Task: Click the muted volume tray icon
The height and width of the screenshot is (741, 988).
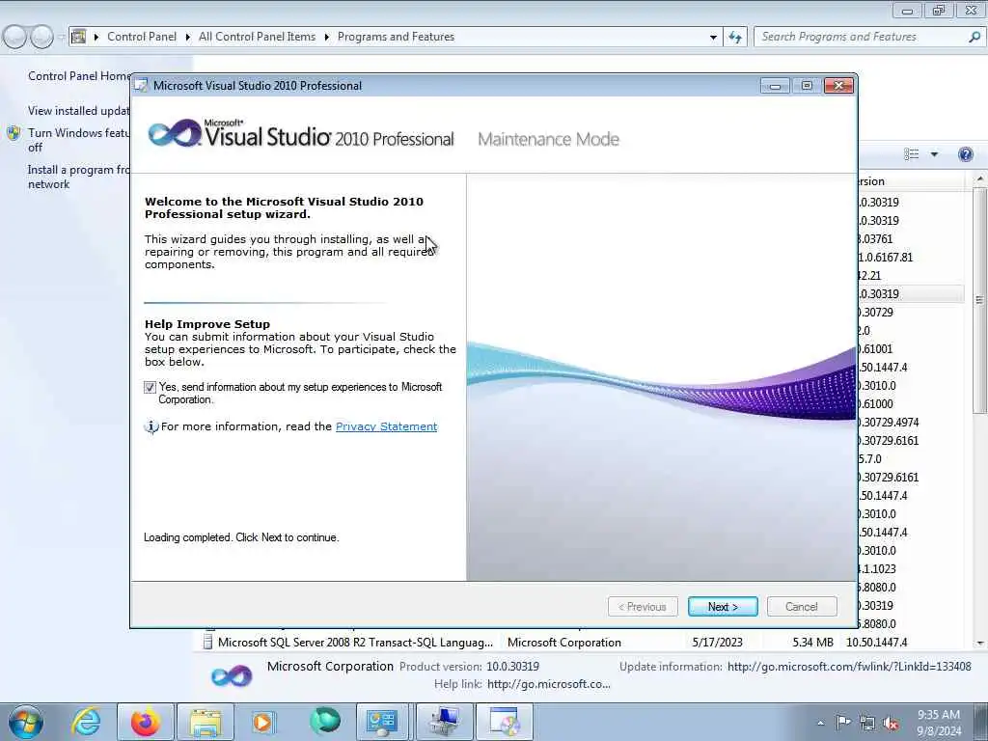Action: tap(892, 723)
